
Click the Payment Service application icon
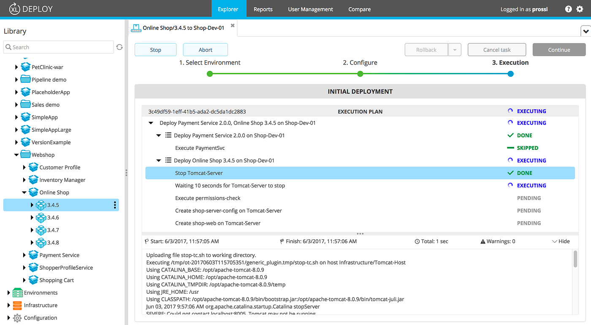pos(33,255)
